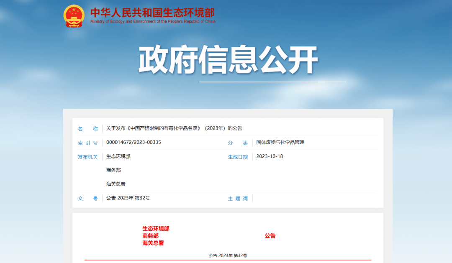This screenshot has width=452, height=263.
Task: Click the 生成日期 label
Action: [x=238, y=157]
